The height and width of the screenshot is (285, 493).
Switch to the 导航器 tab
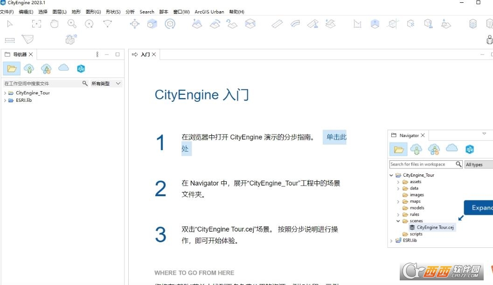(20, 54)
